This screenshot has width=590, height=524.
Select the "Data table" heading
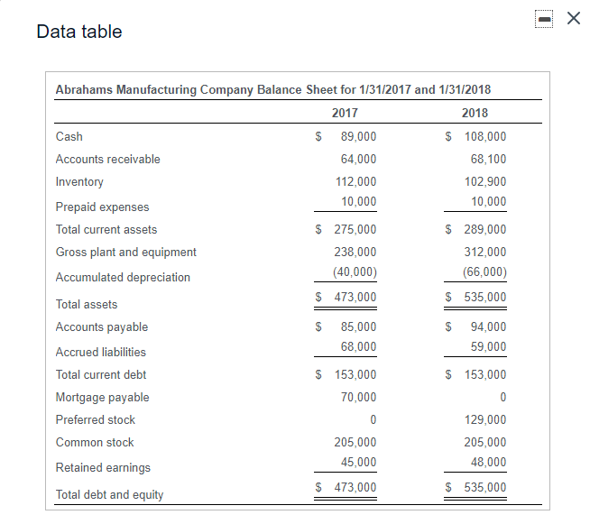pos(79,32)
